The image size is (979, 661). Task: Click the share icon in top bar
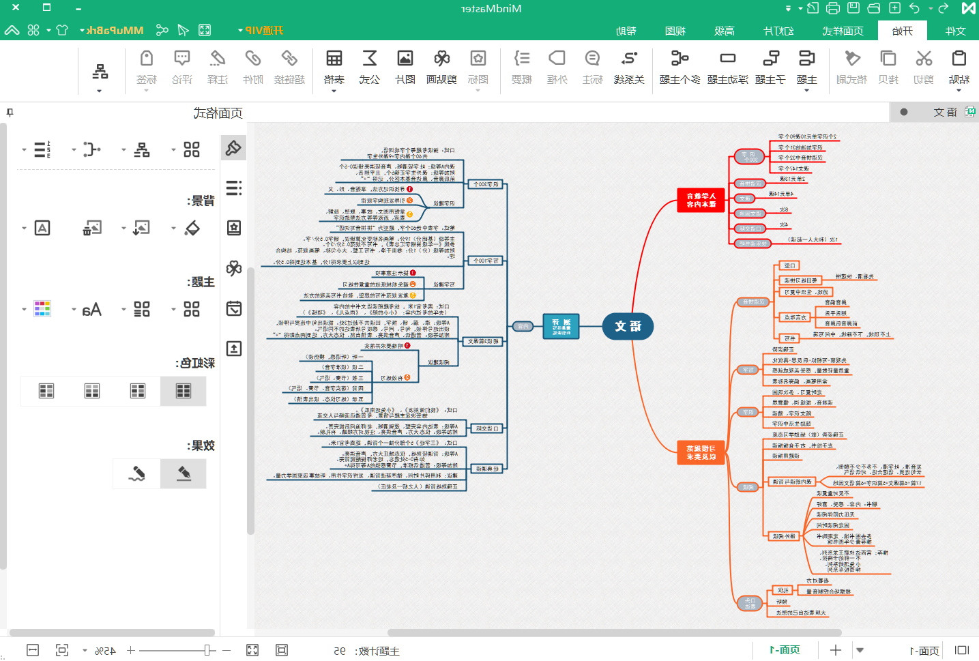click(162, 30)
